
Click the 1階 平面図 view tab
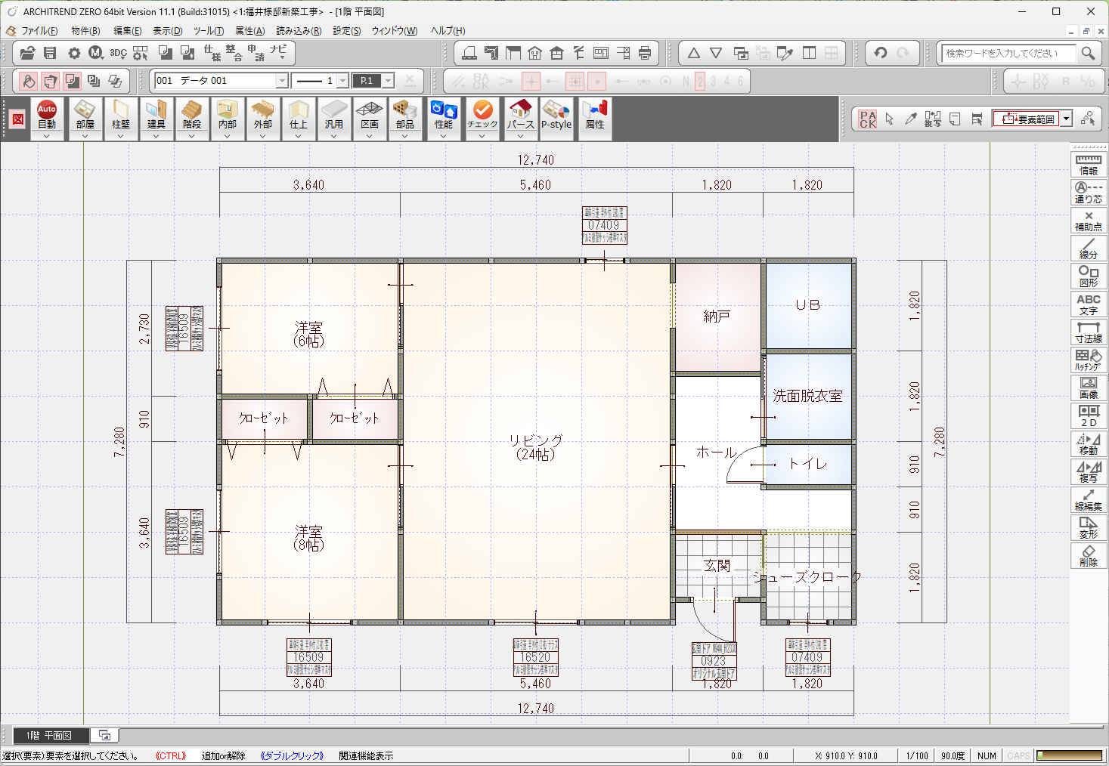pyautogui.click(x=49, y=735)
